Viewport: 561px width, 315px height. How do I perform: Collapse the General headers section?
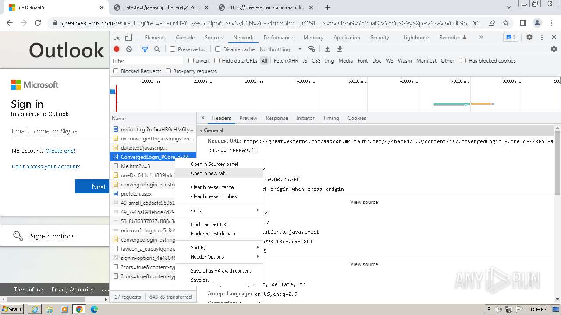pyautogui.click(x=202, y=130)
